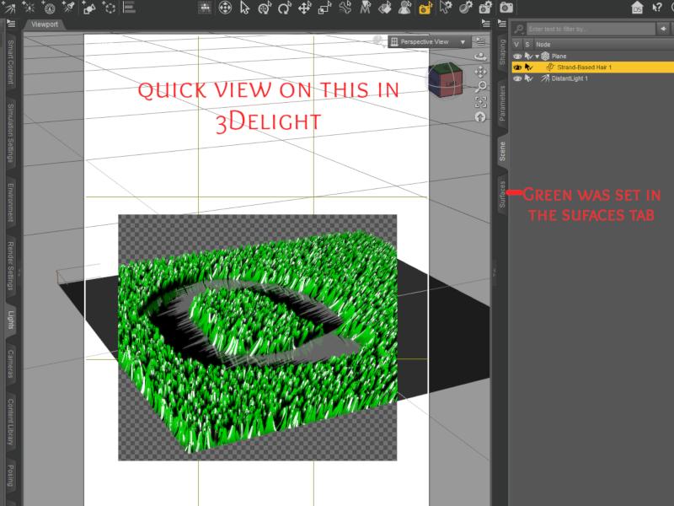Select Plane in the Scene tree
This screenshot has width=674, height=506.
pos(559,57)
